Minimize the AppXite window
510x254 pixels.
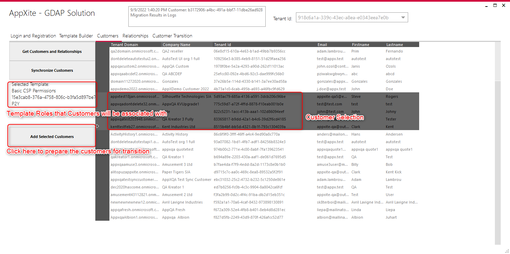click(x=486, y=5)
